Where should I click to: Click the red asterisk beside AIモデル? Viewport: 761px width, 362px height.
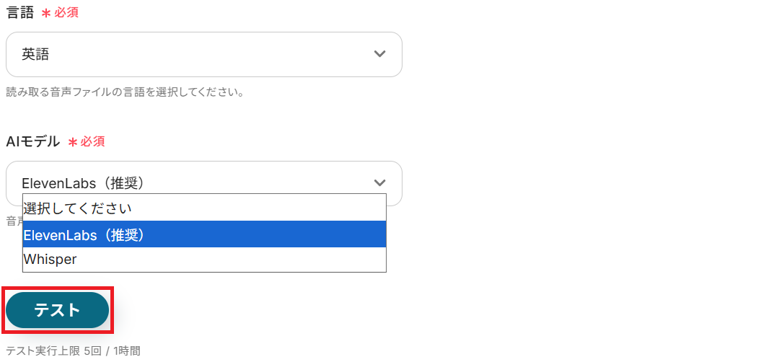tap(72, 142)
